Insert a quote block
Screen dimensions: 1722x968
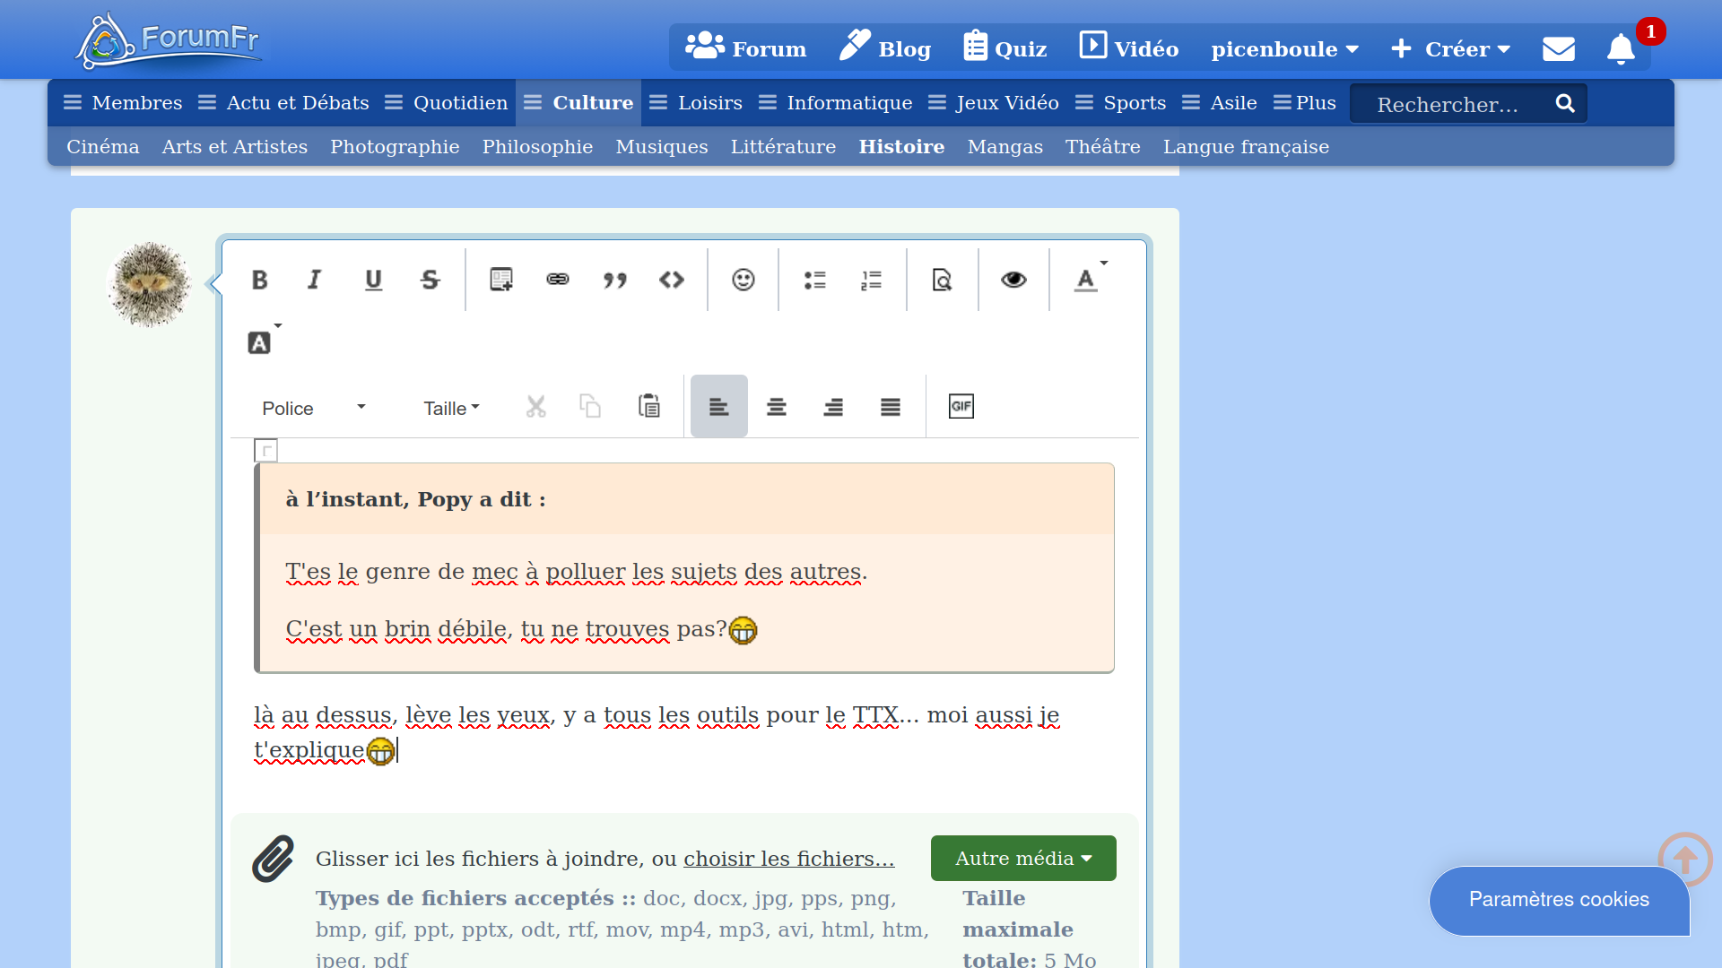click(615, 281)
